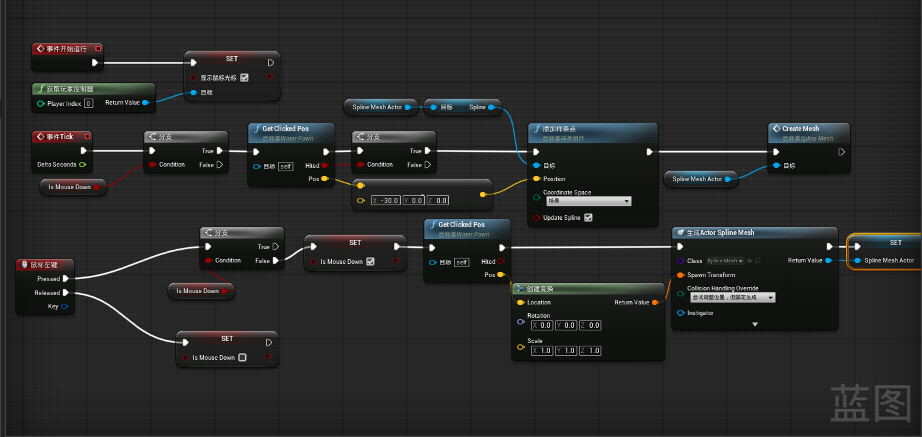Click the X value field showing -30.0
The width and height of the screenshot is (922, 437).
pyautogui.click(x=385, y=200)
